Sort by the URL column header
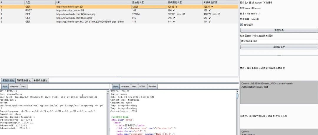The width and height of the screenshot is (318, 135). [93, 2]
